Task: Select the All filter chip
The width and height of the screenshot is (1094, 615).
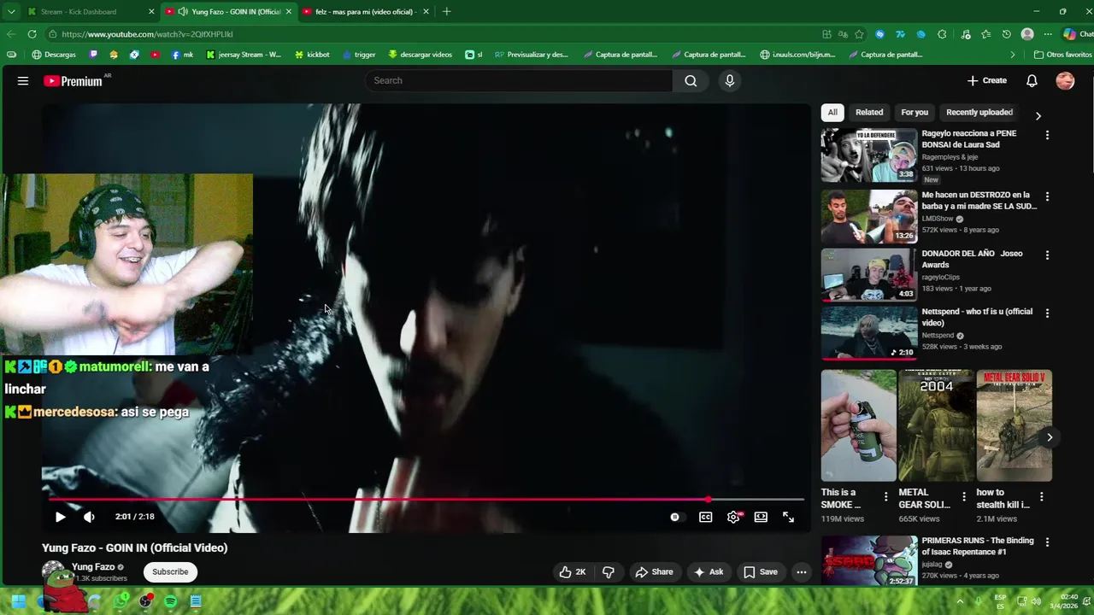Action: 832,112
